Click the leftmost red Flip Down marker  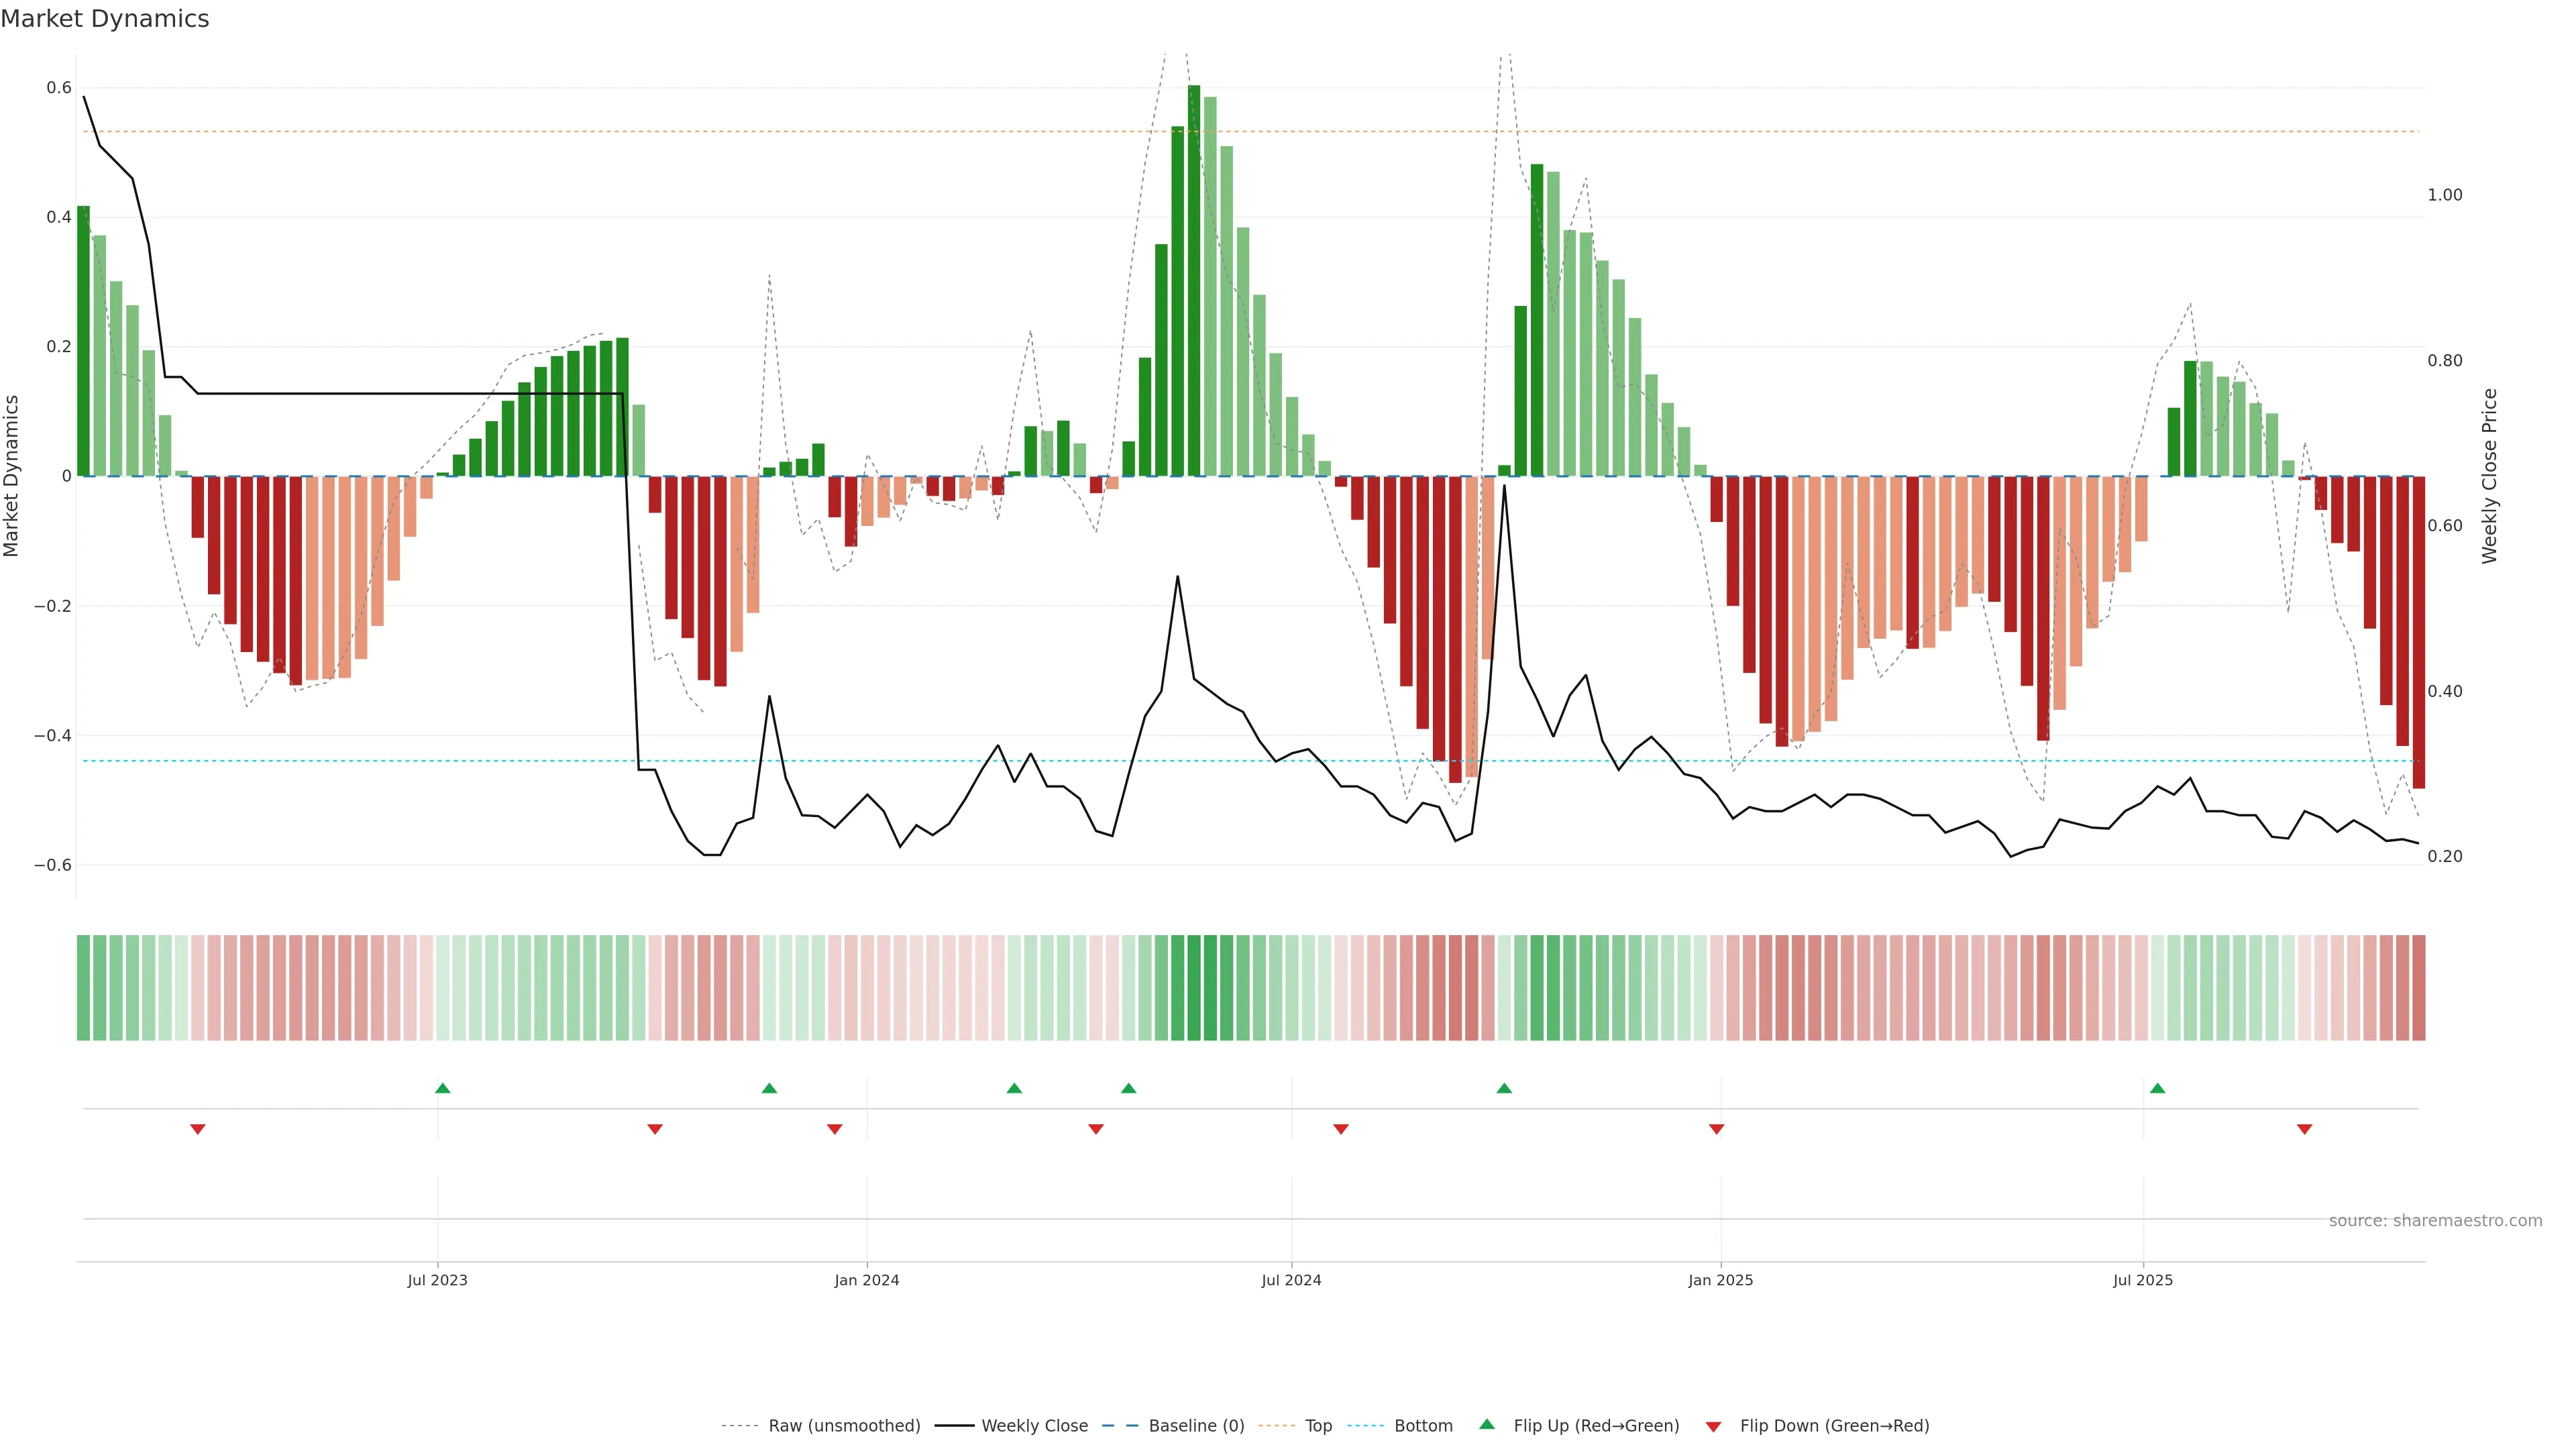(x=198, y=1129)
